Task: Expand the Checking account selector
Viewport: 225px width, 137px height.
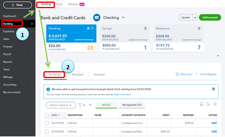Action: (123, 18)
